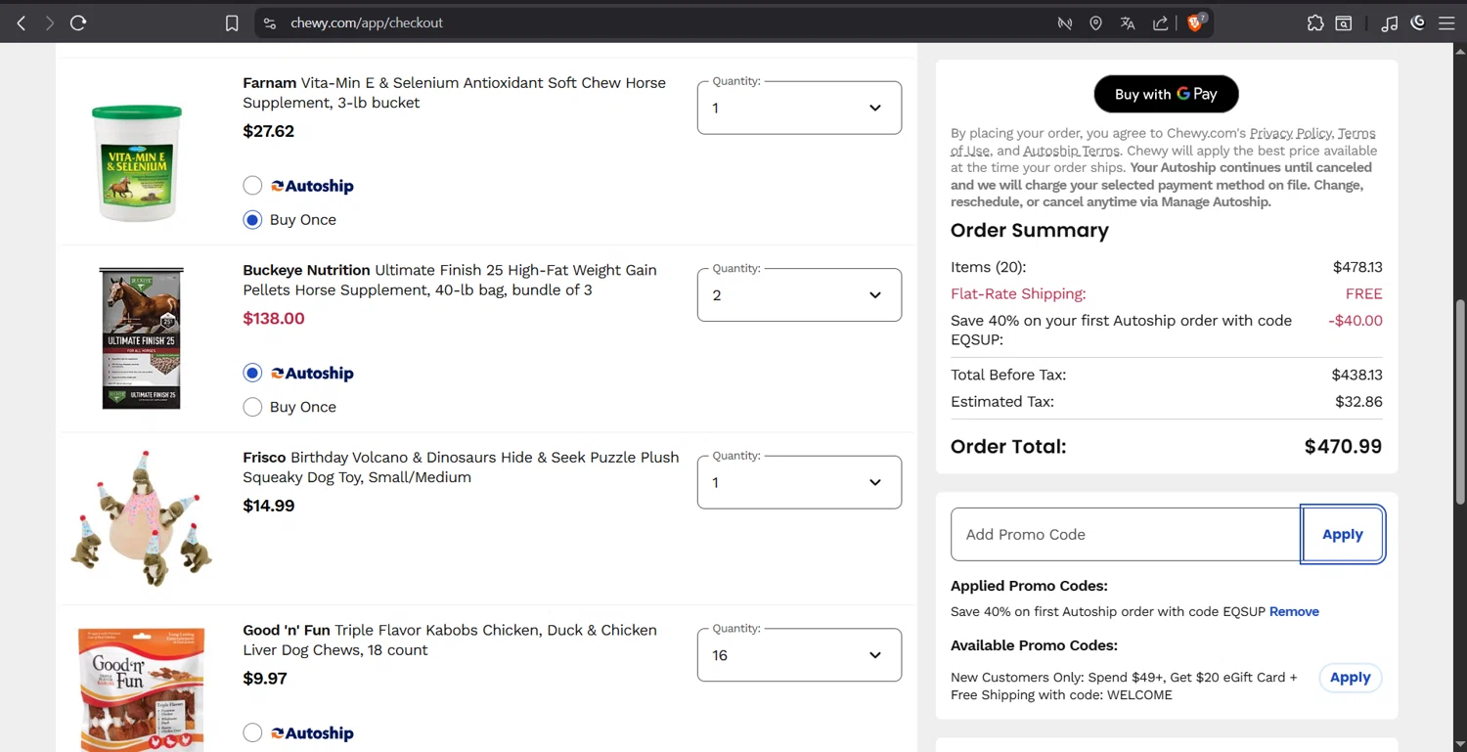Open the browser extensions puzzle icon

(1315, 23)
